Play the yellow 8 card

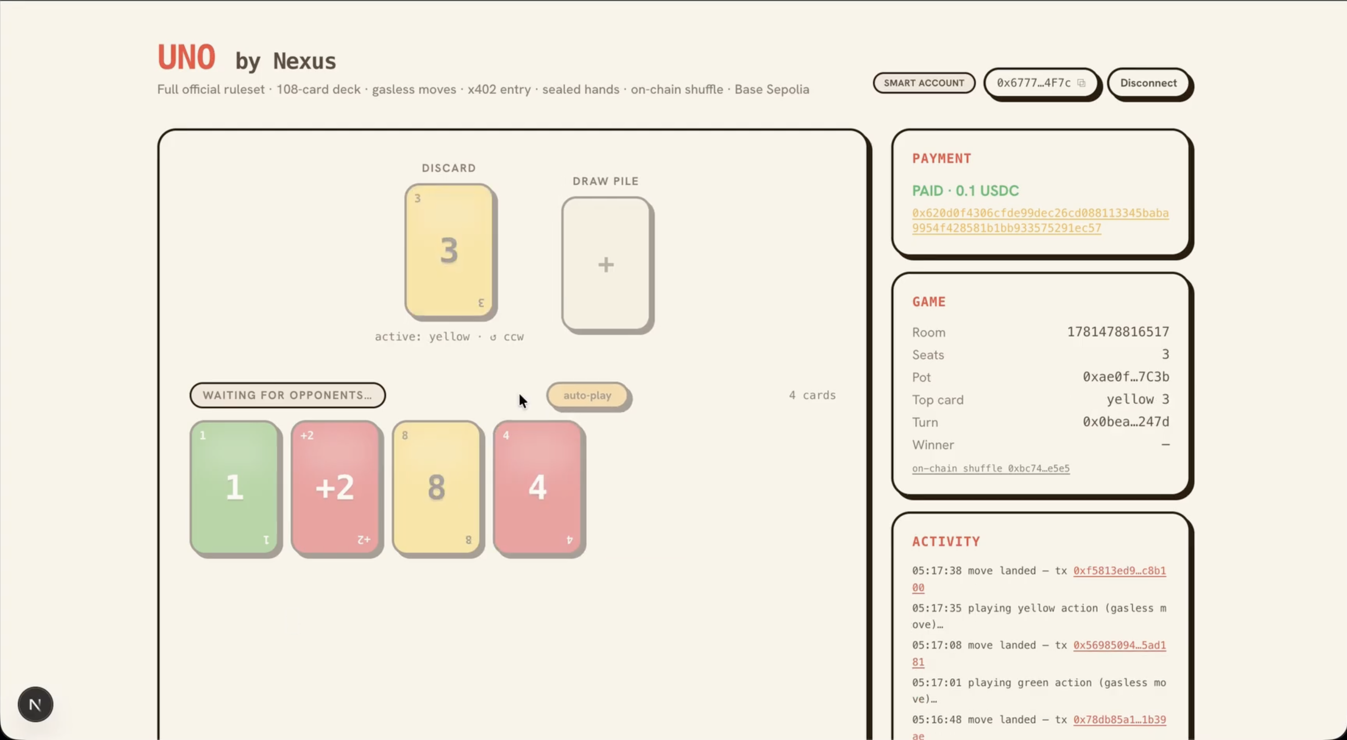coord(437,487)
